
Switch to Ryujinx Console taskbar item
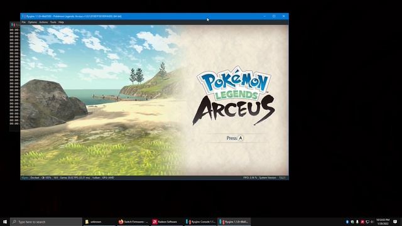[201, 222]
